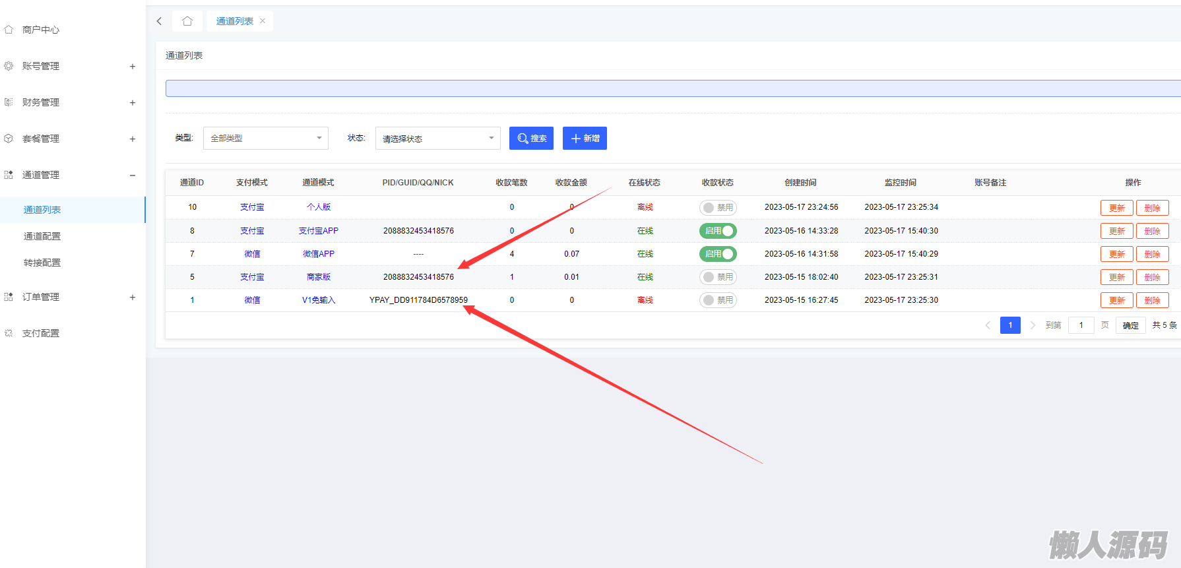The width and height of the screenshot is (1181, 568).
Task: Open 转接配置 in sidebar
Action: point(42,263)
